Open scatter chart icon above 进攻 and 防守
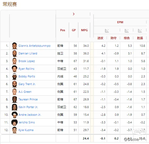Screen dimensions: 149x144 (x=107, y=31)
